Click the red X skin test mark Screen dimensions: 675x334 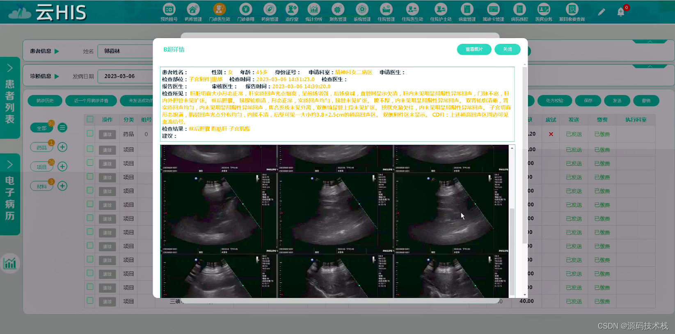551,134
